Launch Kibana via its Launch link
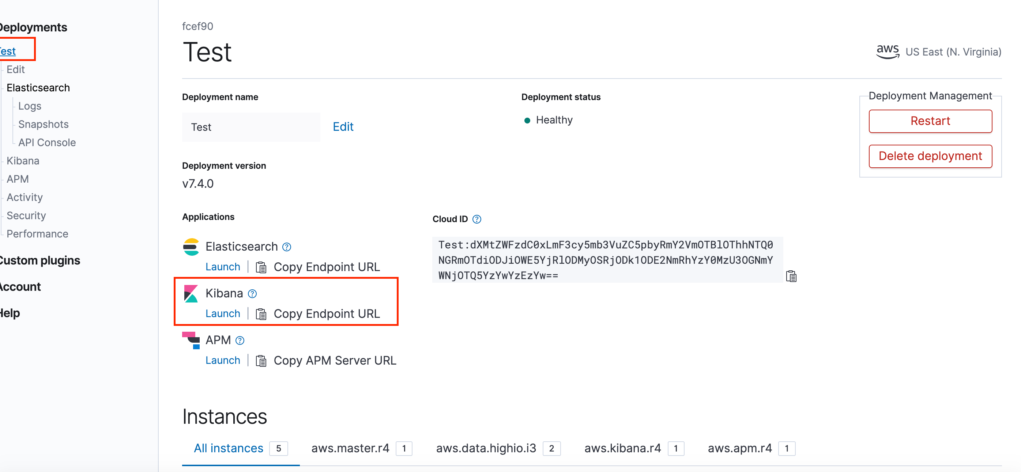Image resolution: width=1021 pixels, height=472 pixels. [x=223, y=313]
